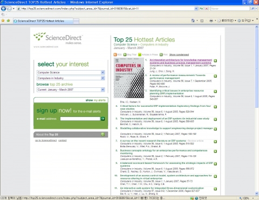Open a new blank tab

[x=76, y=21]
